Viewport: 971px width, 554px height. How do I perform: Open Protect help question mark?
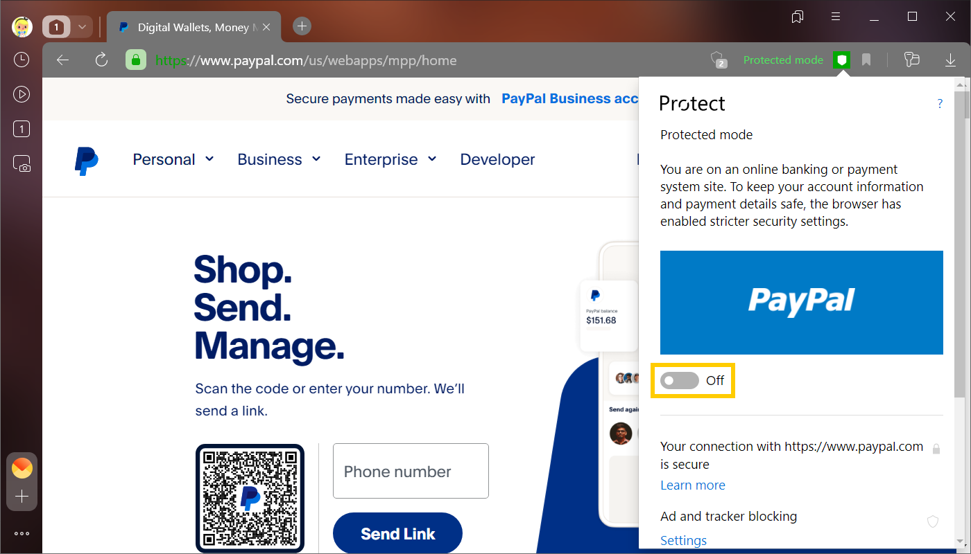(940, 104)
